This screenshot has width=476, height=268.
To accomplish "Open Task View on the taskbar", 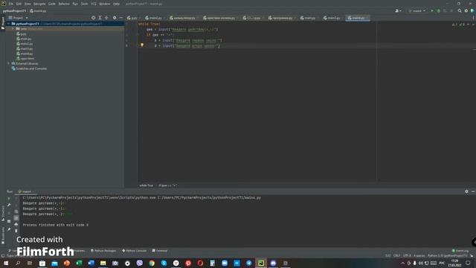I will point(30,263).
